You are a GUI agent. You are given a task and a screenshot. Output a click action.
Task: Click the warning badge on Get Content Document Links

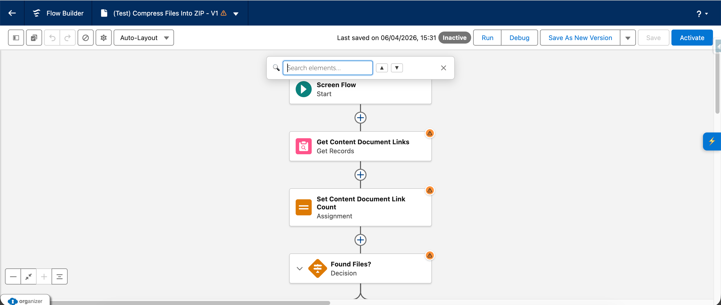[430, 133]
